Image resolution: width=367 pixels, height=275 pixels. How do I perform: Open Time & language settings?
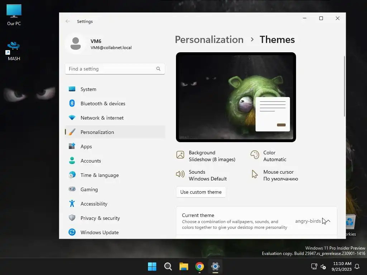point(115,175)
